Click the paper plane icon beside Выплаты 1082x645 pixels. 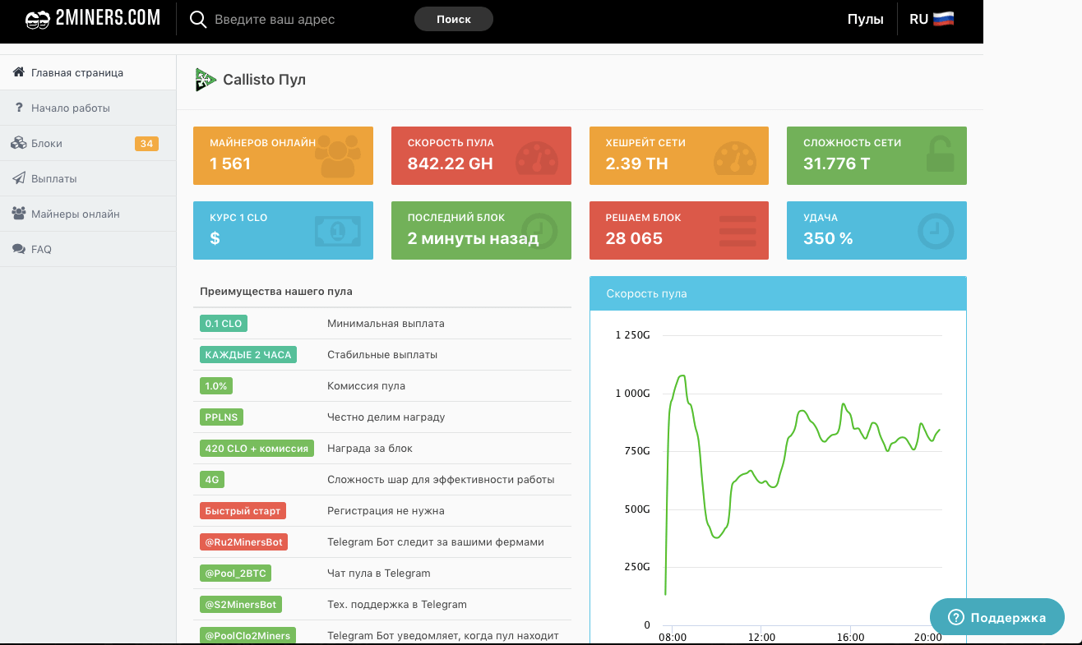[x=18, y=178]
